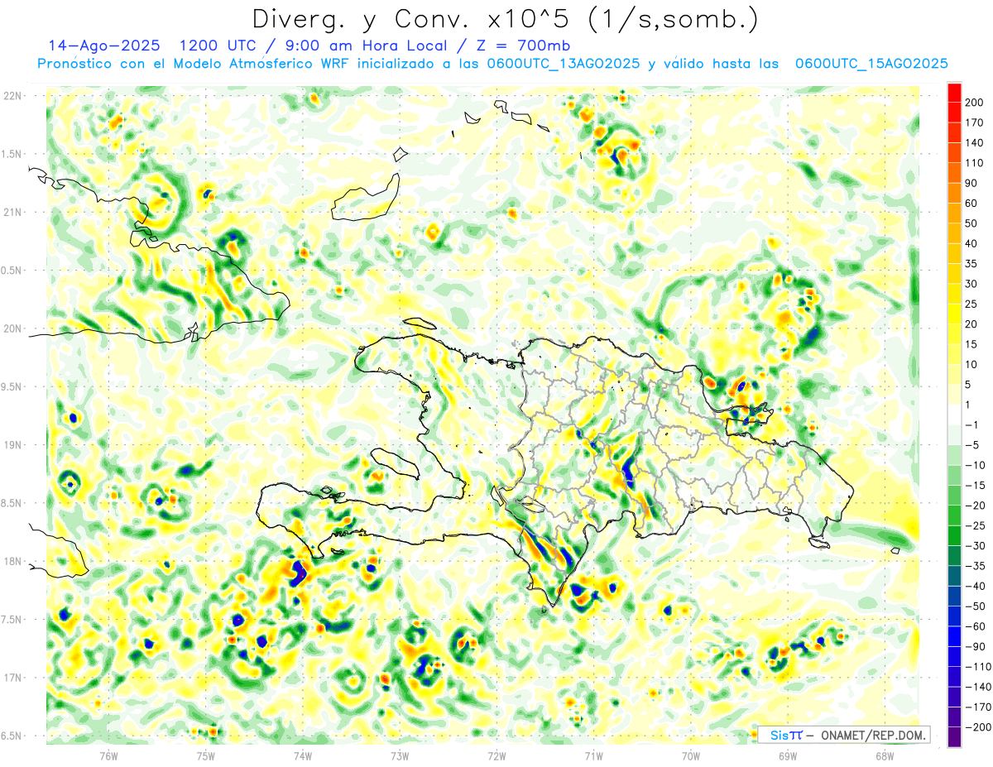Click the colorbar value -200
The width and height of the screenshot is (993, 767).
pyautogui.click(x=977, y=727)
